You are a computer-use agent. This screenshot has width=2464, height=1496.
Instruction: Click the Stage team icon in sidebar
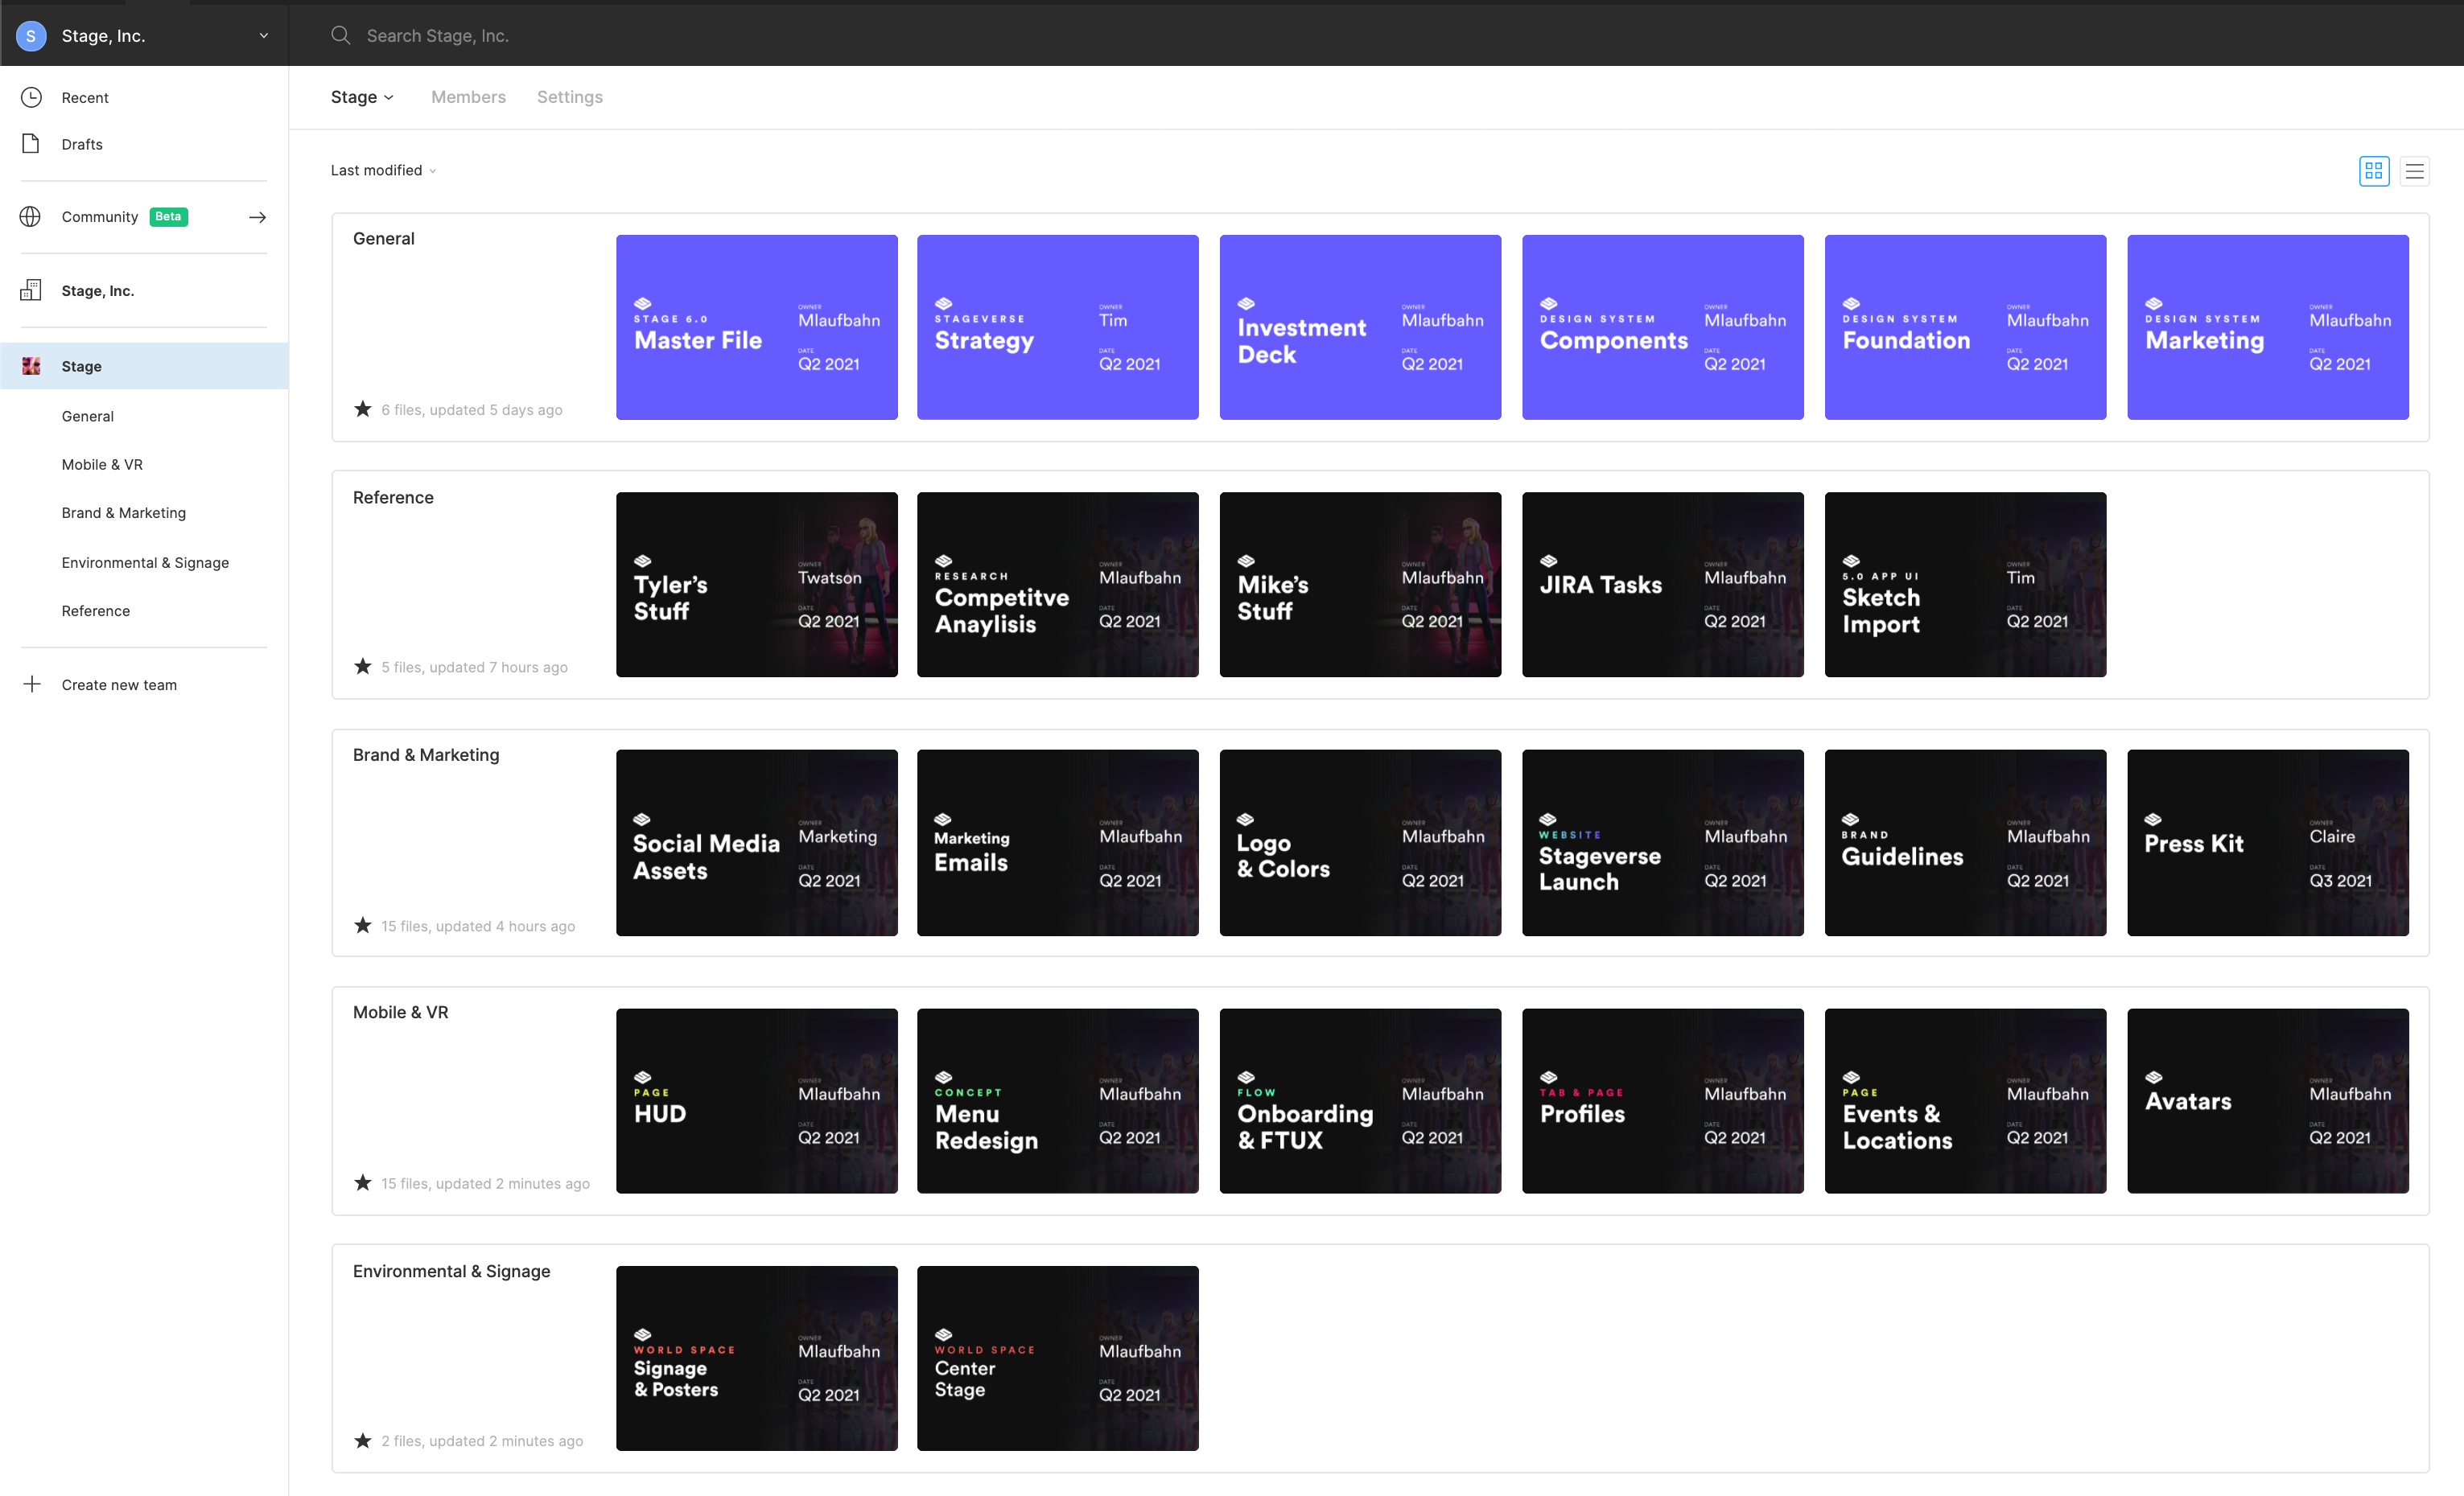point(31,366)
